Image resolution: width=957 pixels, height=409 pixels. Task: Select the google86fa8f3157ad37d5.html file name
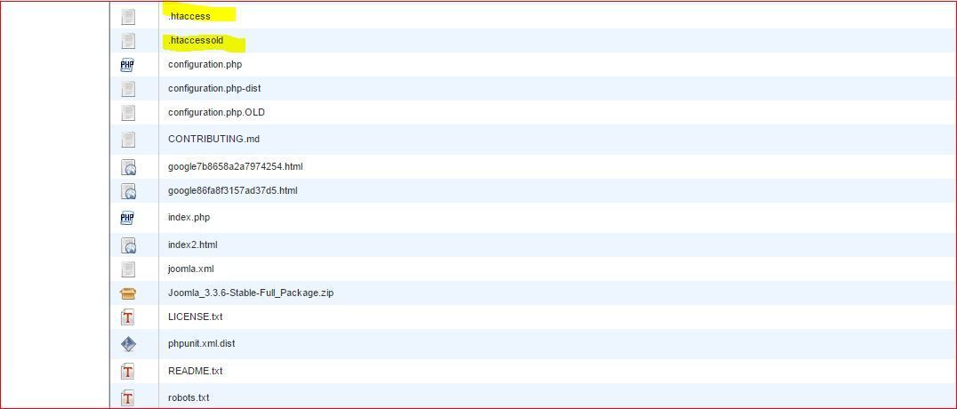tap(232, 190)
